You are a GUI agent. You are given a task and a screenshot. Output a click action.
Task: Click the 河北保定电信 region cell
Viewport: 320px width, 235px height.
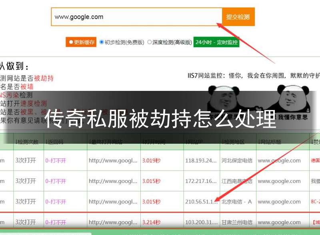237,161
